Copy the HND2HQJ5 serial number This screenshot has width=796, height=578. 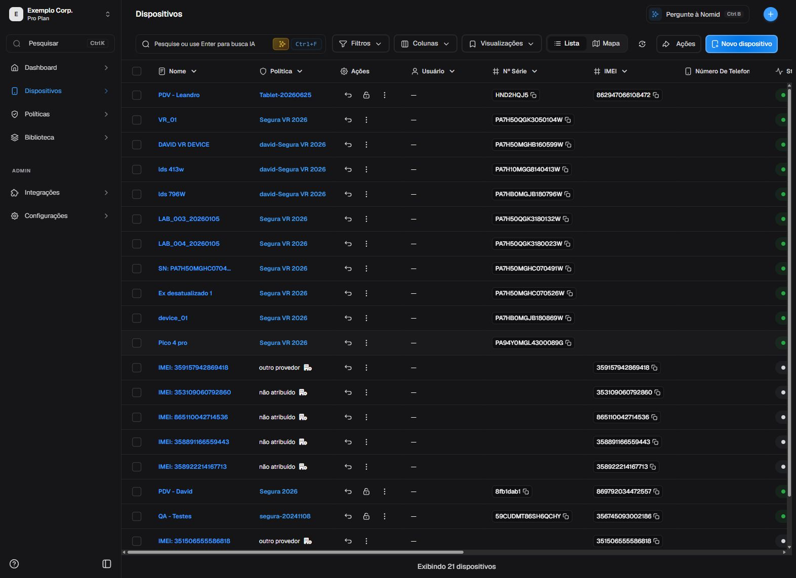[x=533, y=95]
